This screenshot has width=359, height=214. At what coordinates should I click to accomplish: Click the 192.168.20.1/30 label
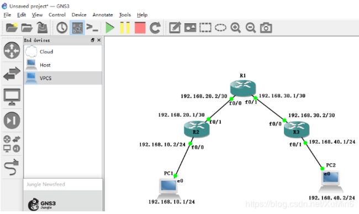coord(181,115)
